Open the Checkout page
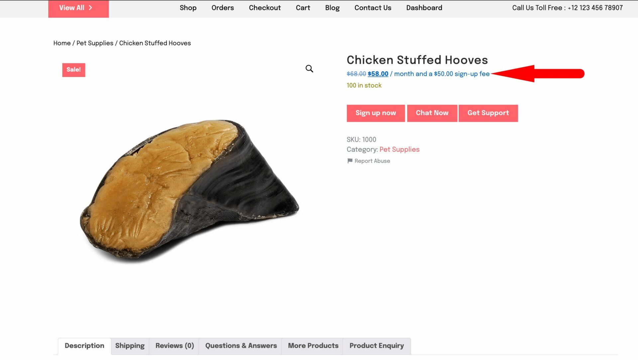This screenshot has width=638, height=360. tap(265, 8)
